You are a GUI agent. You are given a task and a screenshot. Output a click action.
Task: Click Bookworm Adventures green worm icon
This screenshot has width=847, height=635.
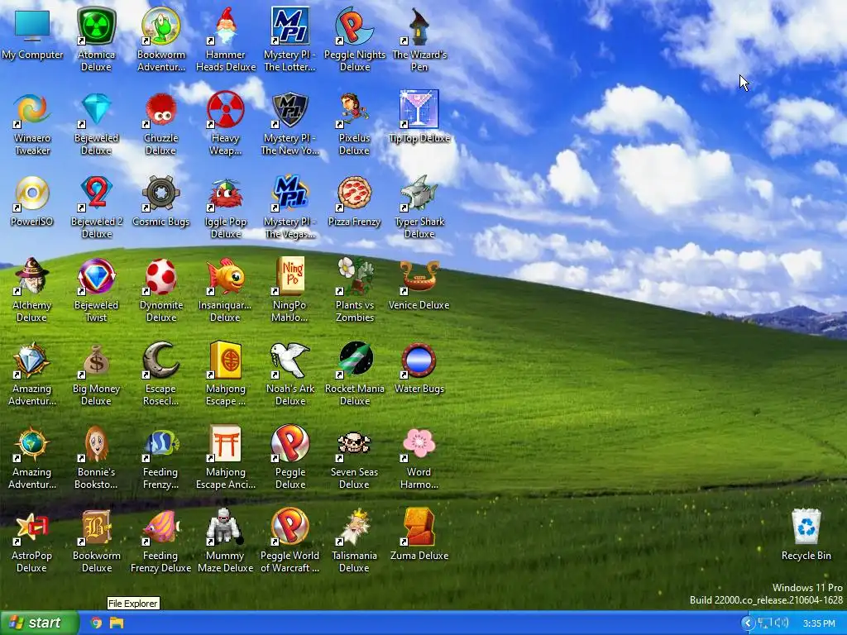coord(161,26)
